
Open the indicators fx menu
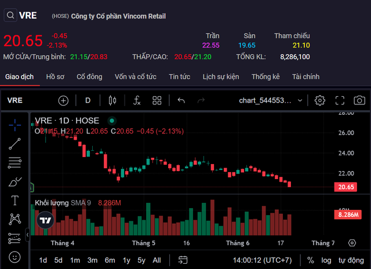(x=137, y=100)
